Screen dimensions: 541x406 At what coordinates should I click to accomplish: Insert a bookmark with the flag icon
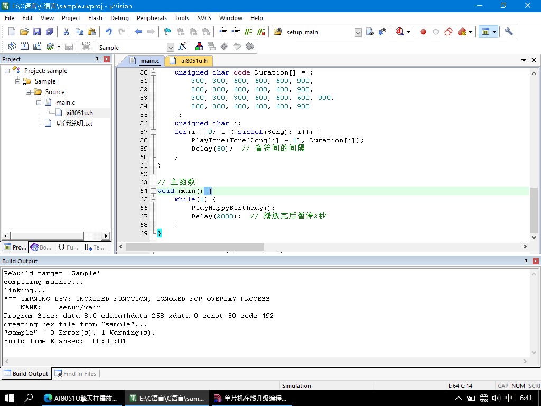167,32
